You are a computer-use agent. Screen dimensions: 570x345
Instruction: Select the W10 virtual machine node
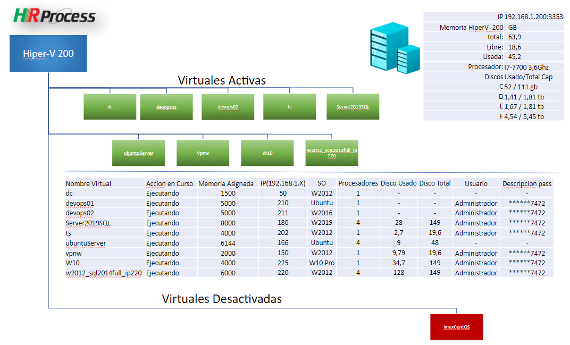click(267, 153)
